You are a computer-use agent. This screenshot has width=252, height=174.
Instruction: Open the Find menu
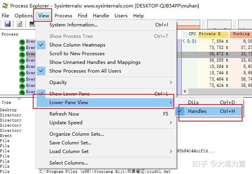tap(83, 15)
